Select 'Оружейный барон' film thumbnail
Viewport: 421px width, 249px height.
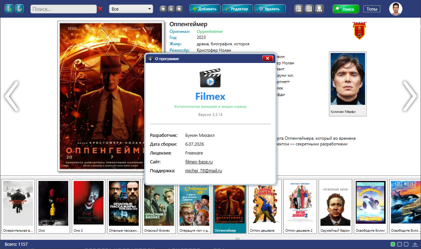(x=335, y=206)
